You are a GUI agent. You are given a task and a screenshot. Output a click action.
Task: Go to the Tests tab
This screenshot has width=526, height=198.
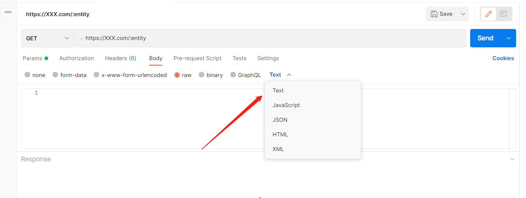(239, 58)
